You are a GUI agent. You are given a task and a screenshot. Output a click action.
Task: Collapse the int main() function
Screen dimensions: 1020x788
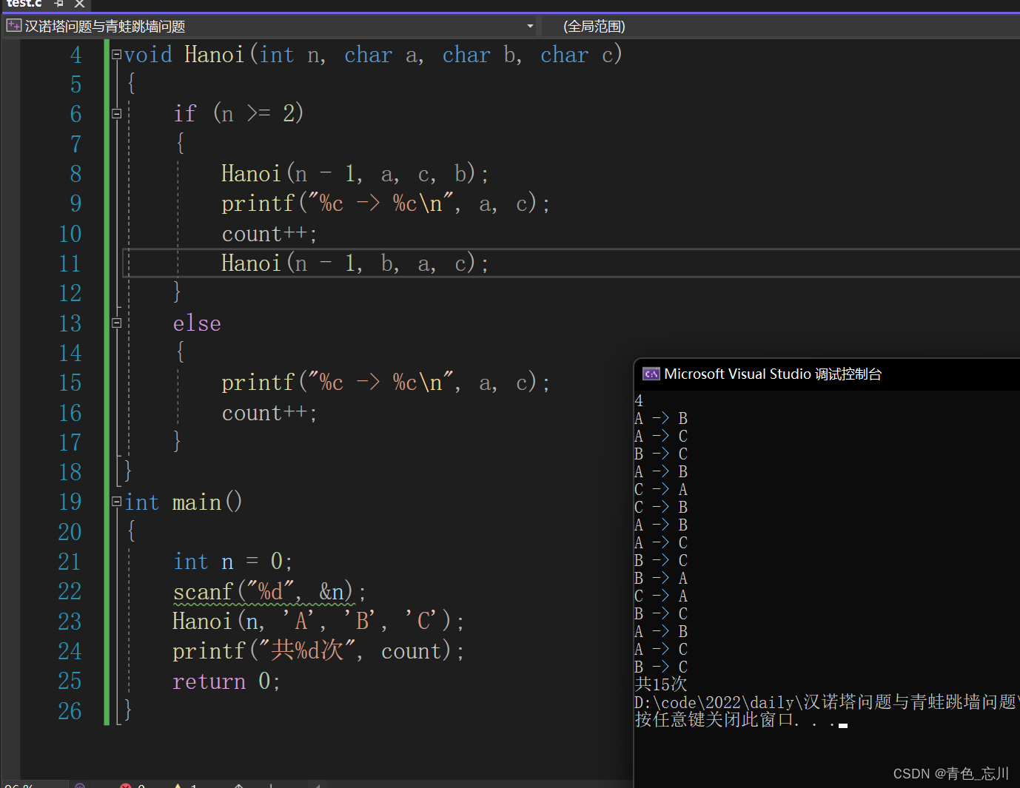(x=116, y=502)
